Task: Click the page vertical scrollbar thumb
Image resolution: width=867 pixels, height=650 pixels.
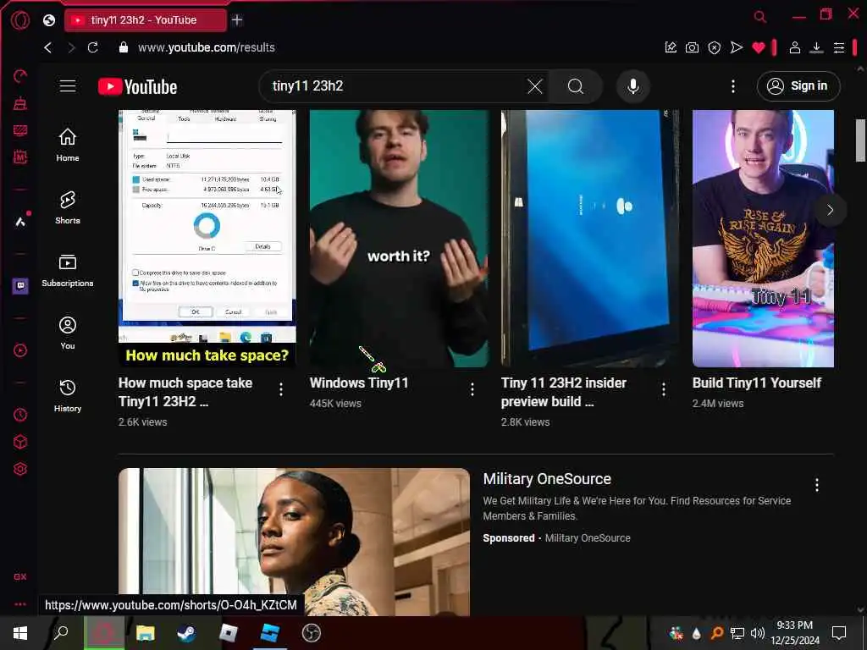Action: click(860, 140)
